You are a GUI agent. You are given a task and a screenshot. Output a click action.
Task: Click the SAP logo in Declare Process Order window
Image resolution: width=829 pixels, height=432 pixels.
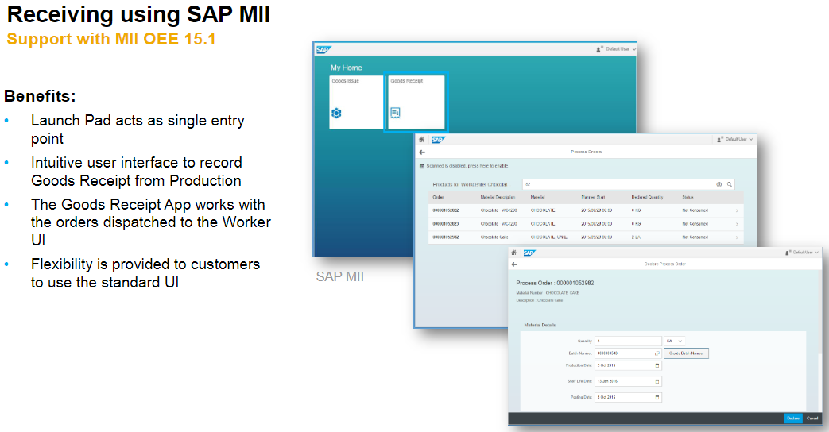[x=529, y=253]
